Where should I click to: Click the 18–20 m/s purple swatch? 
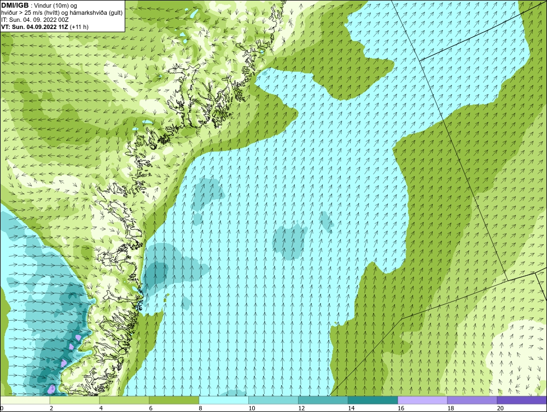click(473, 400)
